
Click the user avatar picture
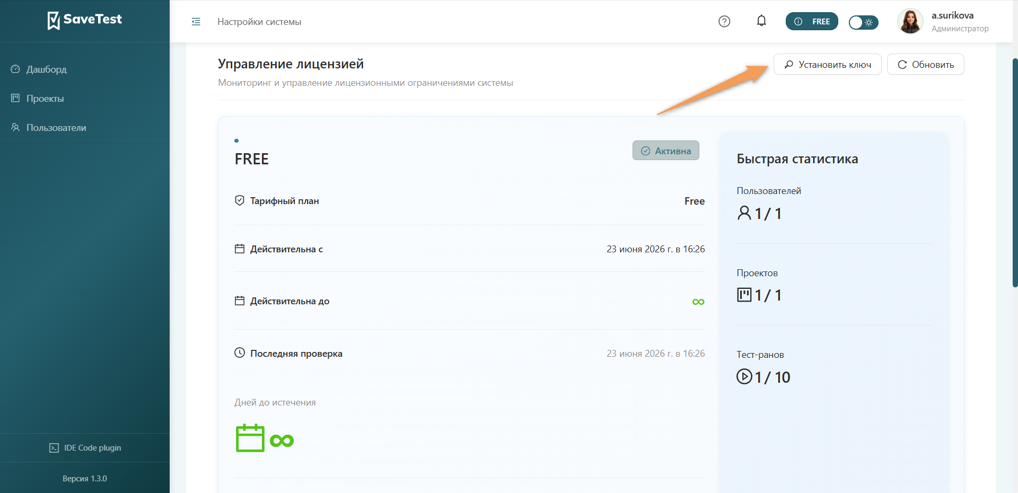pos(910,22)
